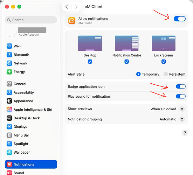Image resolution: width=193 pixels, height=175 pixels.
Task: Open Wallpaper settings icon
Action: coord(9,152)
